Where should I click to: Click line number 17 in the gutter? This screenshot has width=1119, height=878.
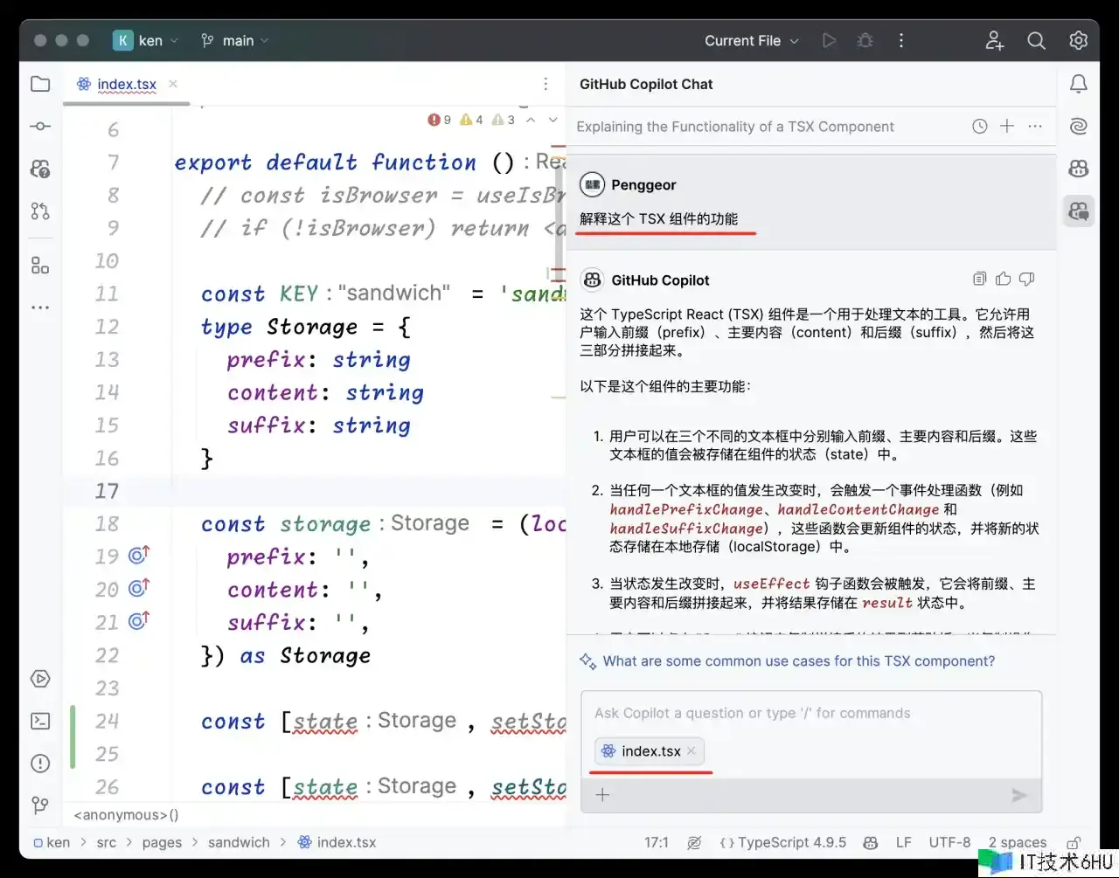[107, 491]
